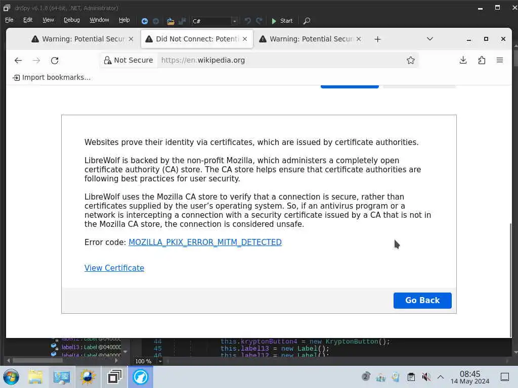
Task: Close the first Warning tab
Action: (131, 39)
